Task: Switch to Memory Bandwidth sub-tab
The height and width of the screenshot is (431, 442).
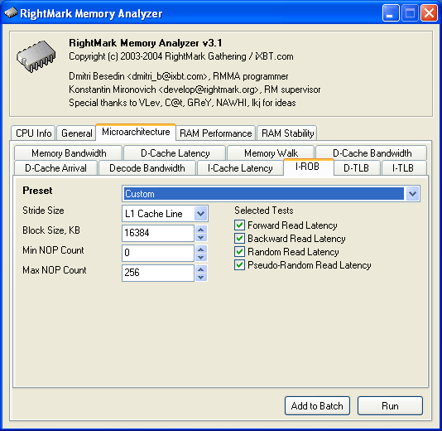Action: 69,153
